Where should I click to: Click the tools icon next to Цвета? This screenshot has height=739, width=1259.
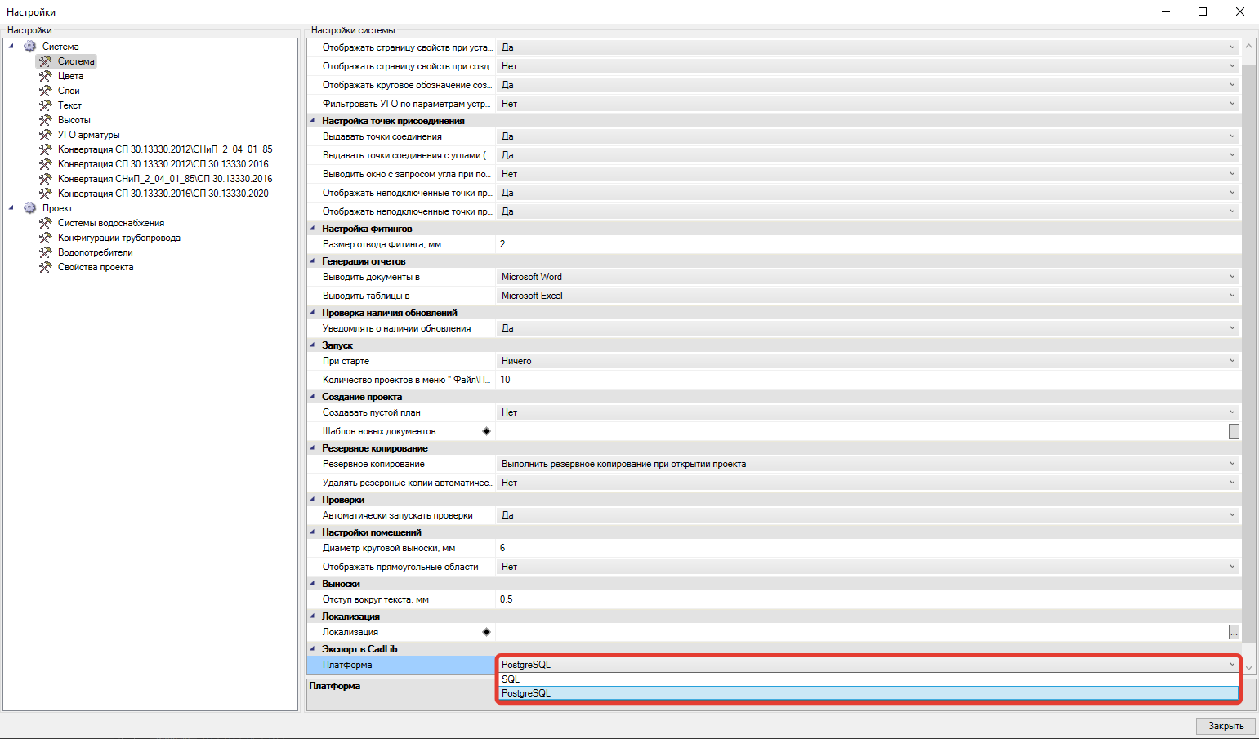[46, 76]
